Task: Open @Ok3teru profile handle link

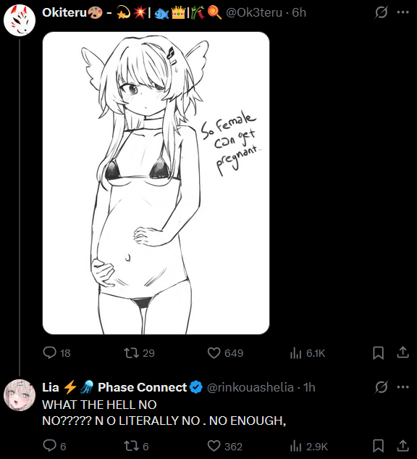Action: 254,12
